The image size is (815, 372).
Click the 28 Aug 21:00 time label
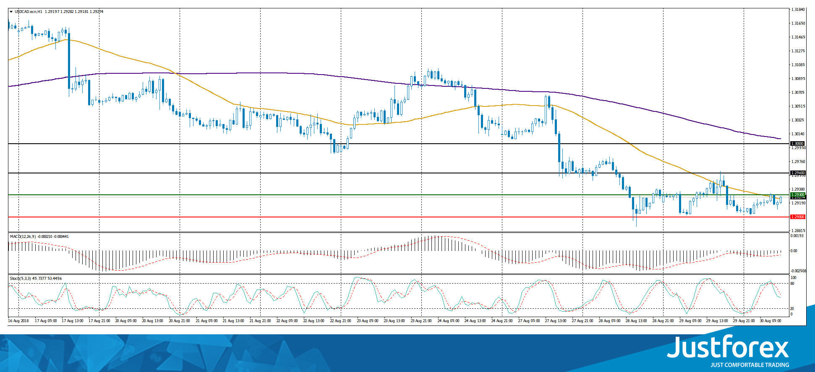pyautogui.click(x=663, y=321)
